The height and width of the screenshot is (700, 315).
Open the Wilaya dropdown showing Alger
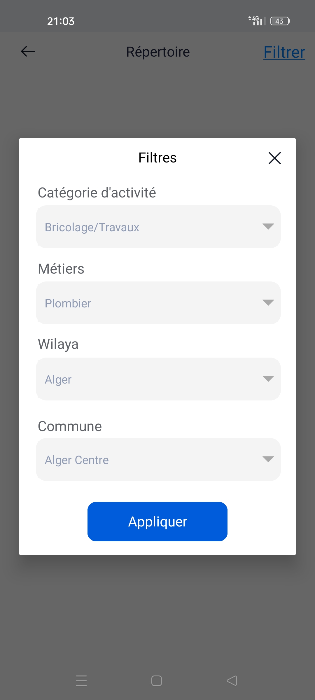[158, 379]
